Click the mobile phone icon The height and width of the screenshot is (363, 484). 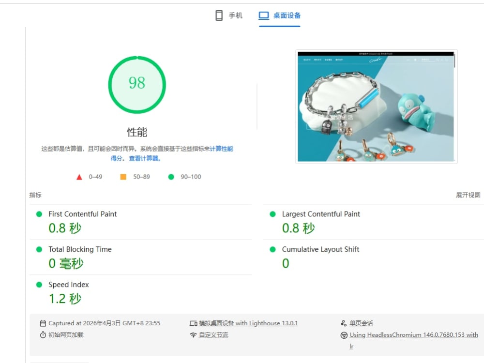(x=219, y=15)
